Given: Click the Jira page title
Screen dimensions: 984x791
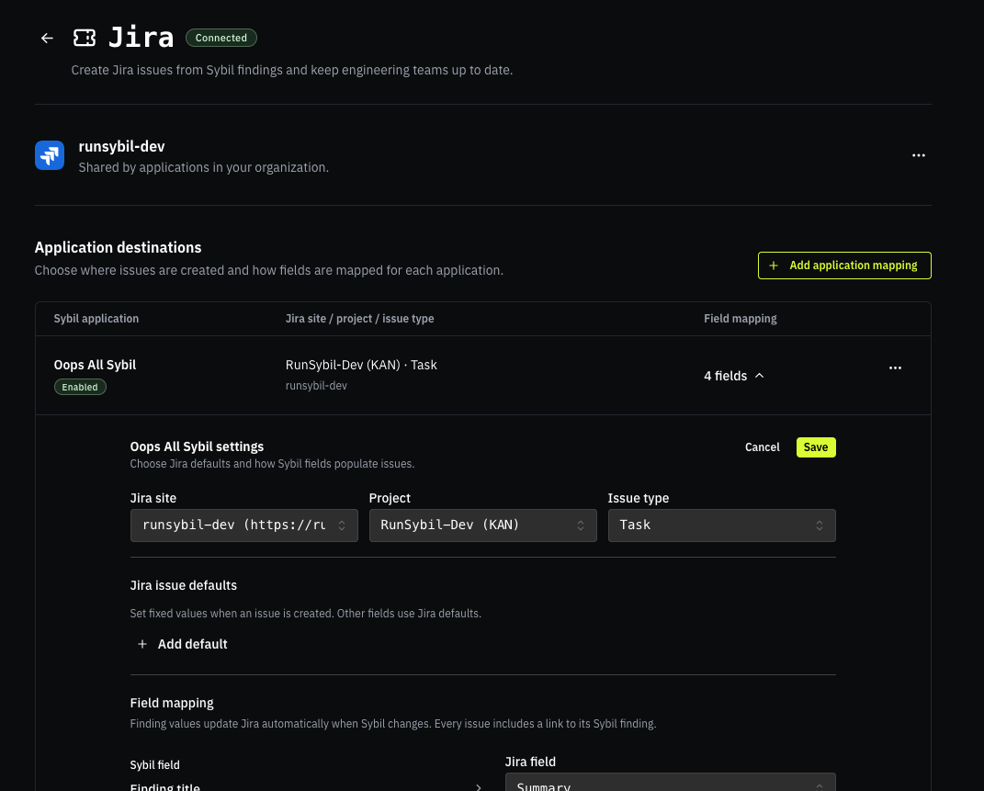Looking at the screenshot, I should (x=141, y=38).
